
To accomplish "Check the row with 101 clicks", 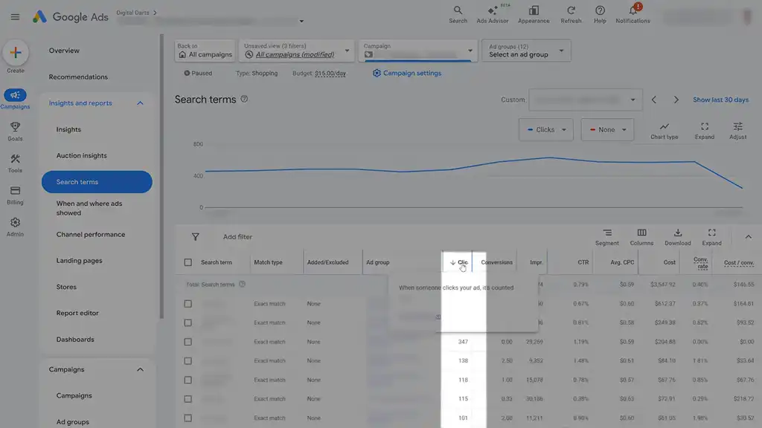I will tap(188, 418).
